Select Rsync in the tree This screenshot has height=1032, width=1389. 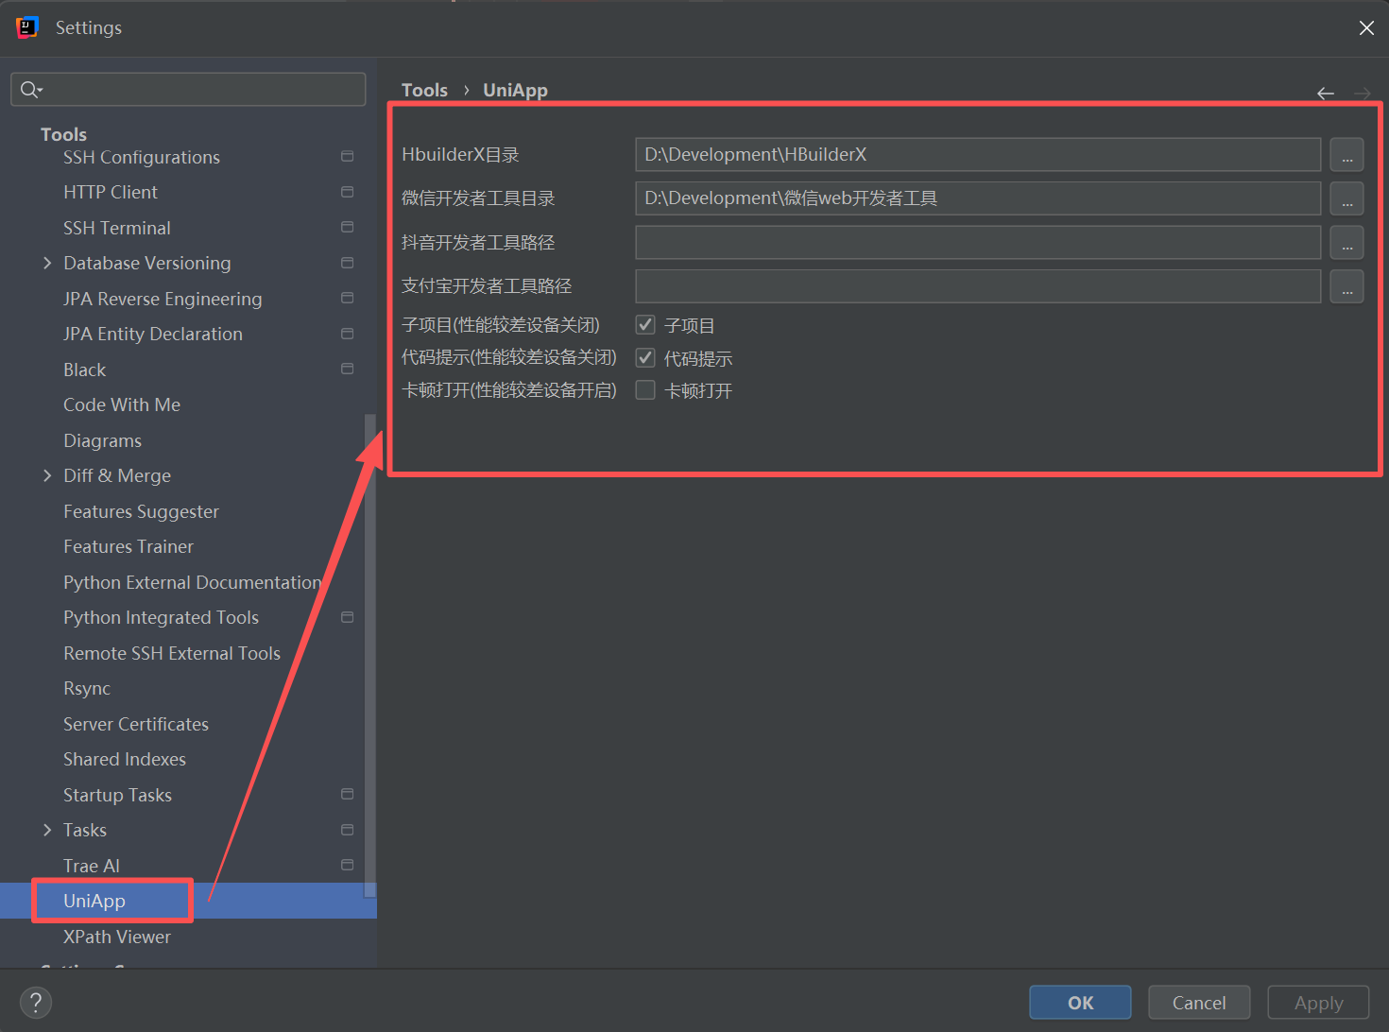(x=87, y=688)
